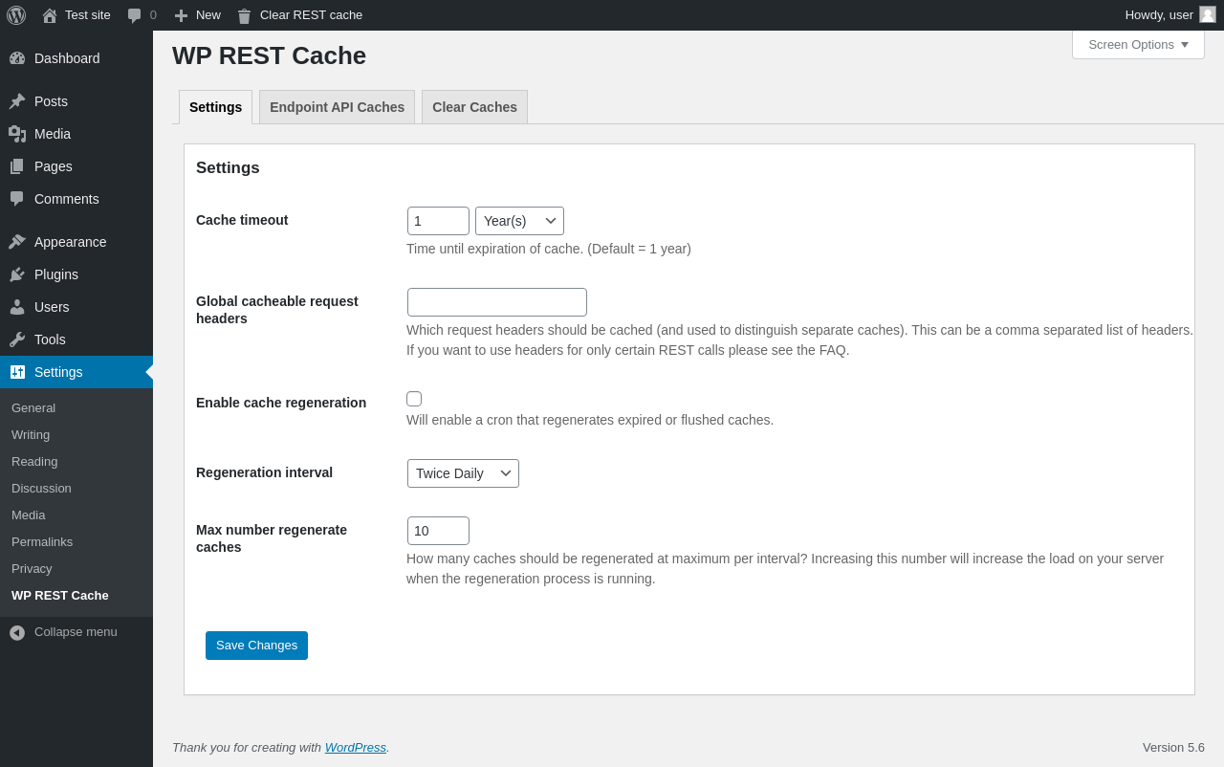
Task: Follow the WordPress footer link
Action: [356, 747]
